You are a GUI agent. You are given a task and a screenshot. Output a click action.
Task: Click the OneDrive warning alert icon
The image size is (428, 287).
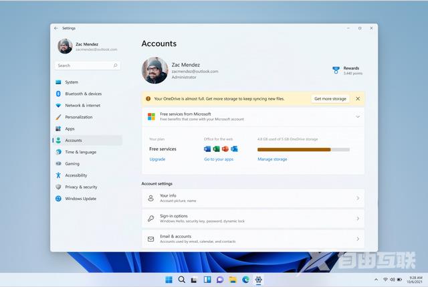click(x=148, y=98)
